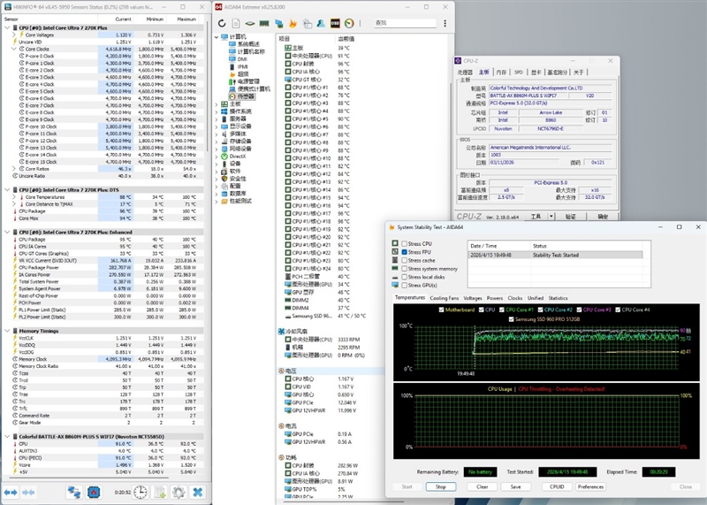Click the AIDA64 sensor list vertical scrollbar
Screen dimensions: 707x505
click(452, 149)
